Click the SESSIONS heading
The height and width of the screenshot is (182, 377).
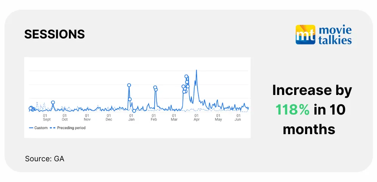[x=54, y=34]
